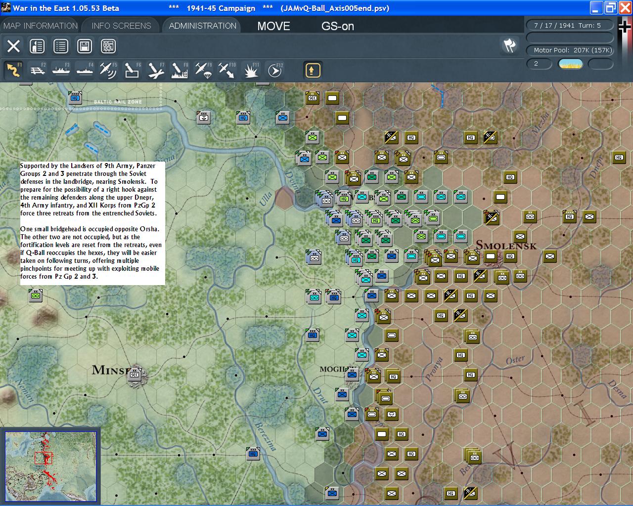Click the Ulla river label
This screenshot has width=633, height=506.
tap(266, 199)
